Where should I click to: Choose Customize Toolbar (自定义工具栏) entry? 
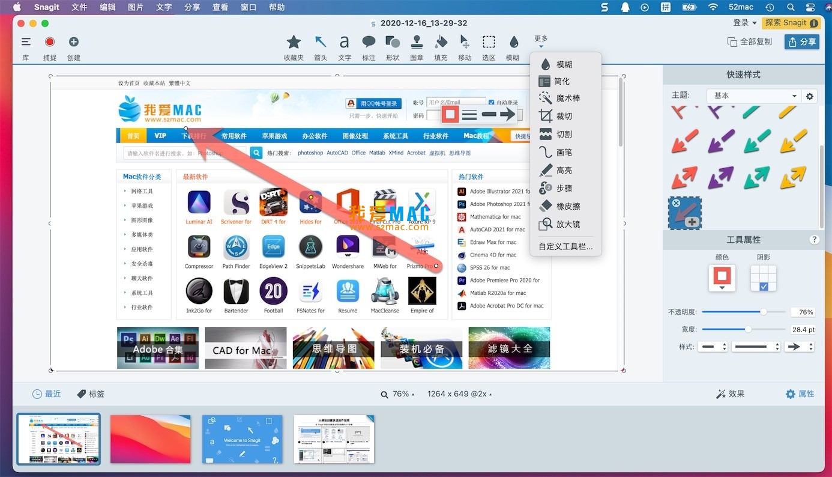(x=565, y=246)
